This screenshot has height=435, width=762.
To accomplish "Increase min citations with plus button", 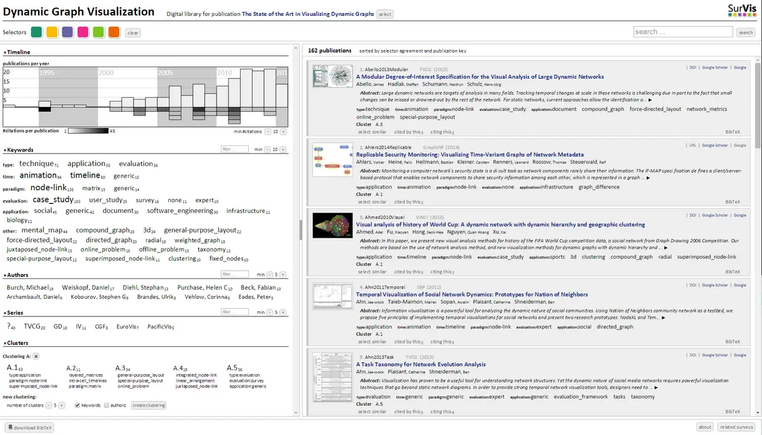I will pos(283,131).
